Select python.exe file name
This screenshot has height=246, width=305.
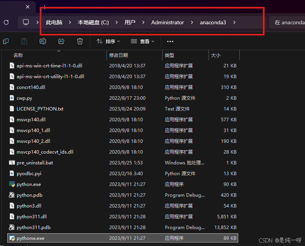coord(29,184)
